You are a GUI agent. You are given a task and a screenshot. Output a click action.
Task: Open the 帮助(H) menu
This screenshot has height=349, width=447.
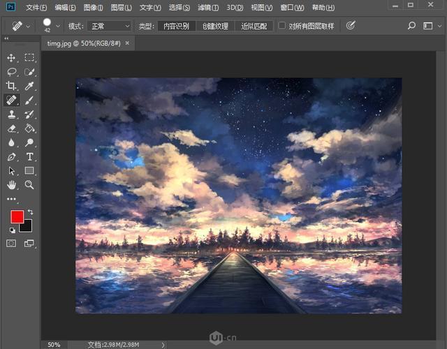[x=323, y=8]
